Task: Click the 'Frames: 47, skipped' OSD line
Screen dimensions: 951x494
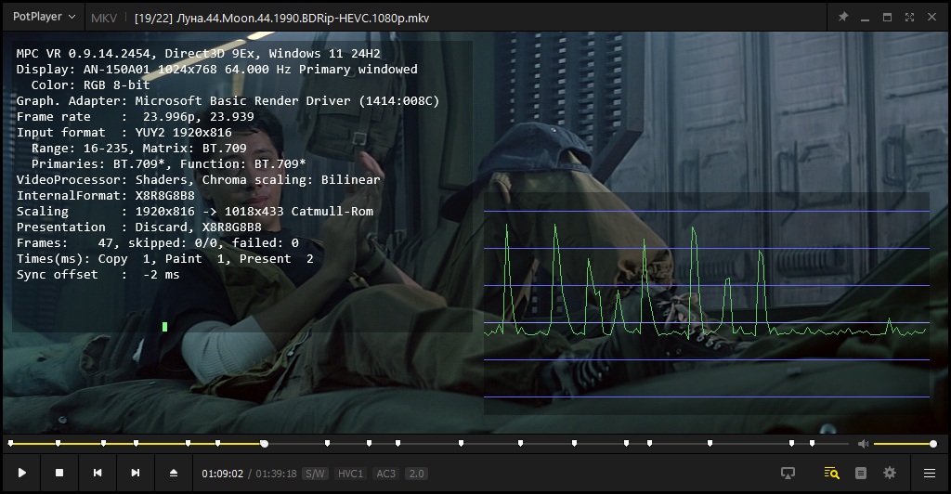Action: pos(158,242)
